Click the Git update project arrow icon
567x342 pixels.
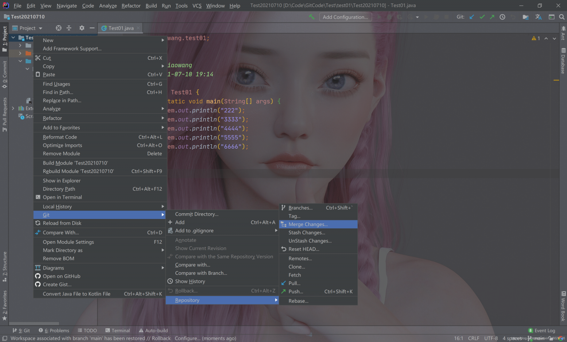point(472,17)
